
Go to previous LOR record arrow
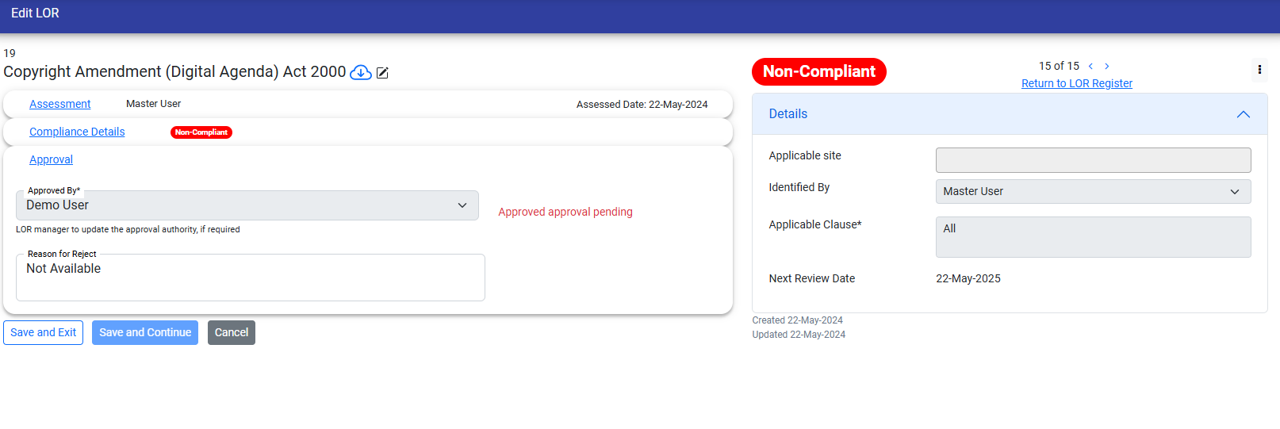click(x=1090, y=67)
